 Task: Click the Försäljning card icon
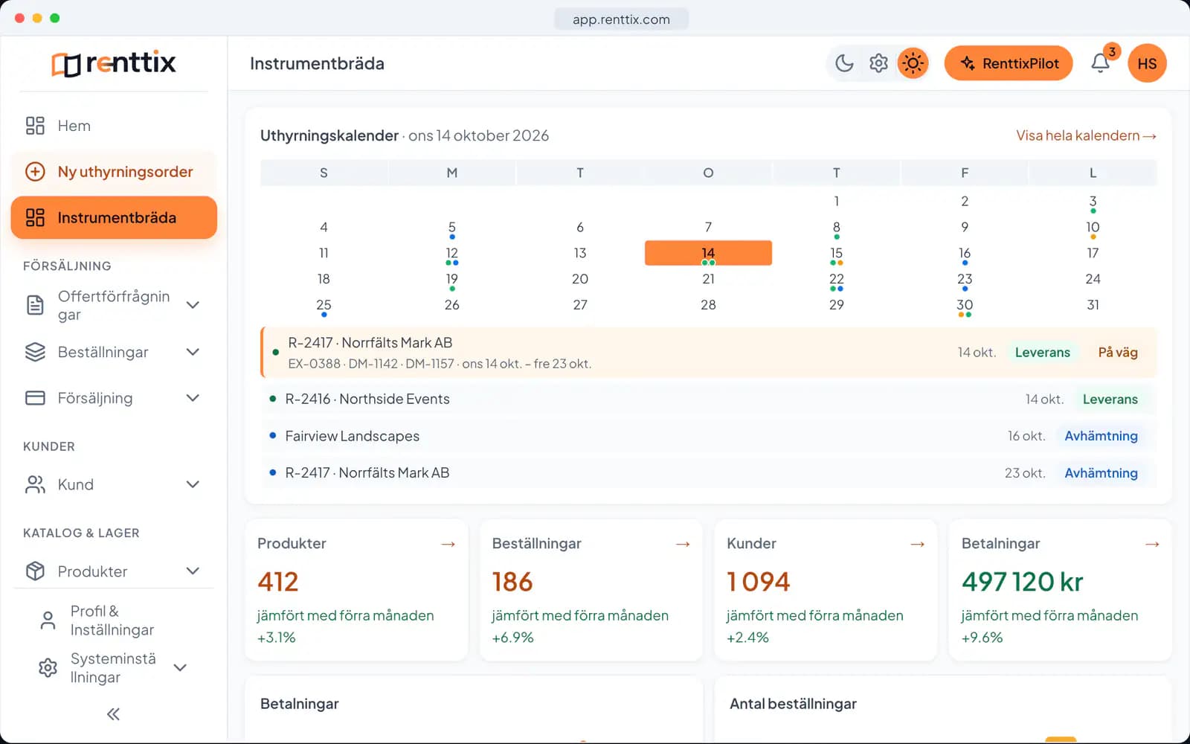tap(35, 398)
